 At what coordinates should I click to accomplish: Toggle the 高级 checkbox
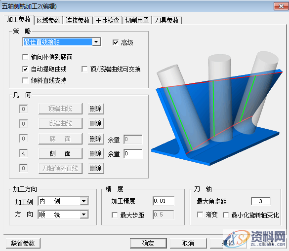[116, 43]
